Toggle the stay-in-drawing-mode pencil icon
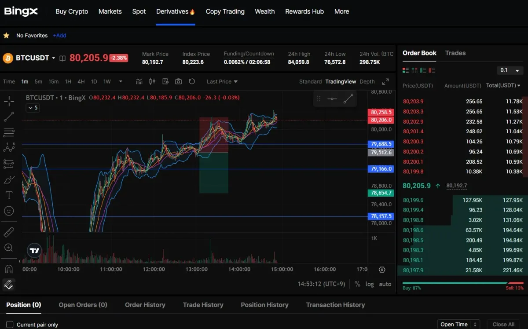Viewport: 528px width, 329px height. [x=9, y=285]
